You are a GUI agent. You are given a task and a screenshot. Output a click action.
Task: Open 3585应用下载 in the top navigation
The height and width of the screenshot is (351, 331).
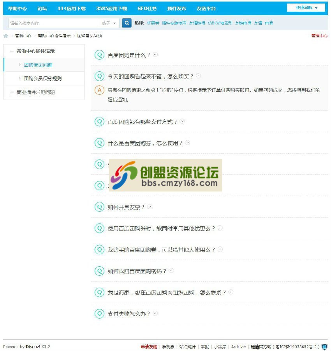pyautogui.click(x=112, y=9)
